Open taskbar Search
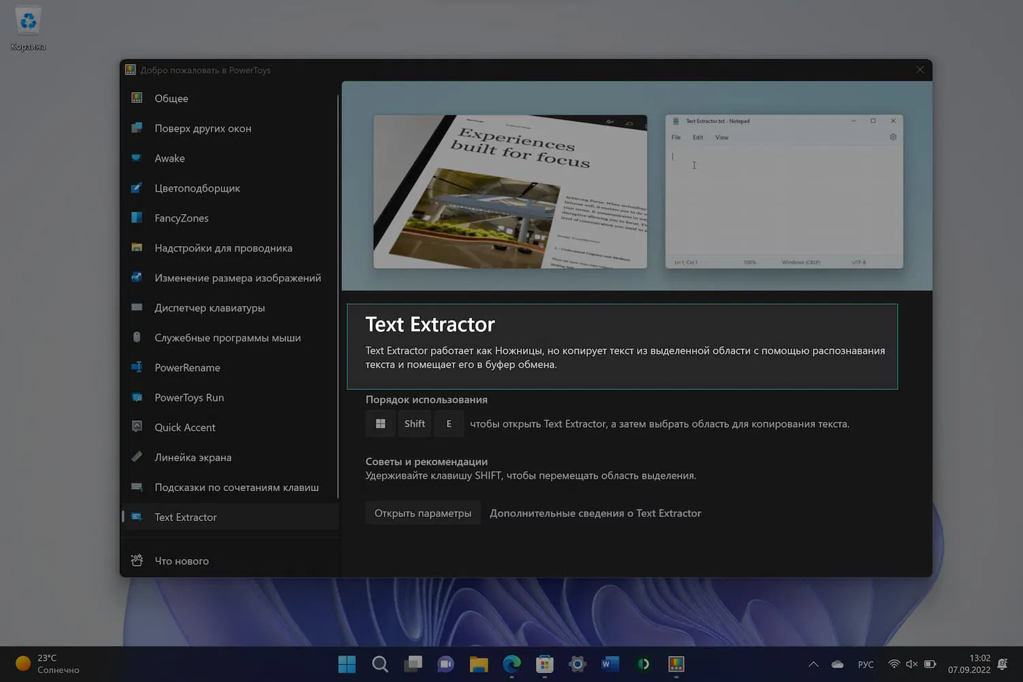1023x682 pixels. (x=380, y=664)
